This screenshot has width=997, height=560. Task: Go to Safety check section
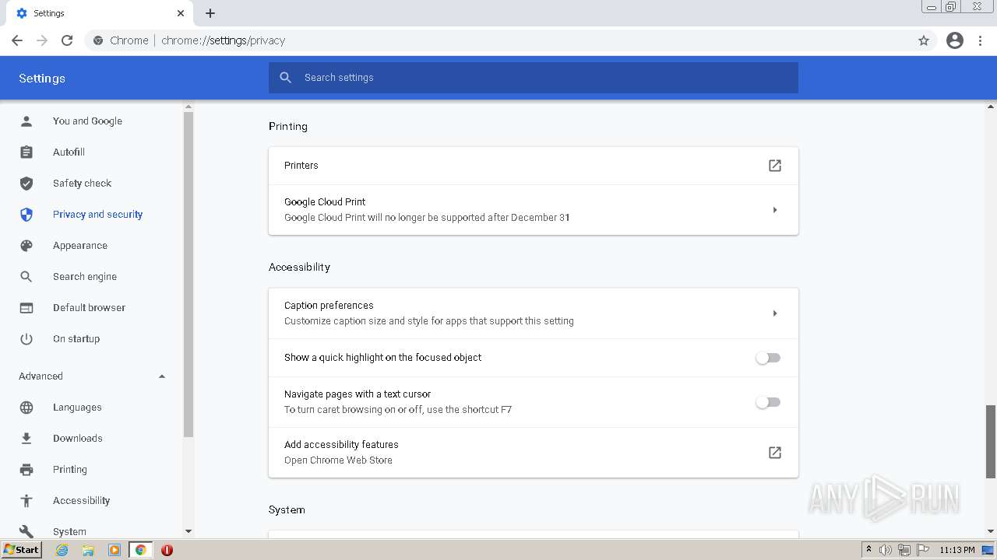[x=82, y=183]
